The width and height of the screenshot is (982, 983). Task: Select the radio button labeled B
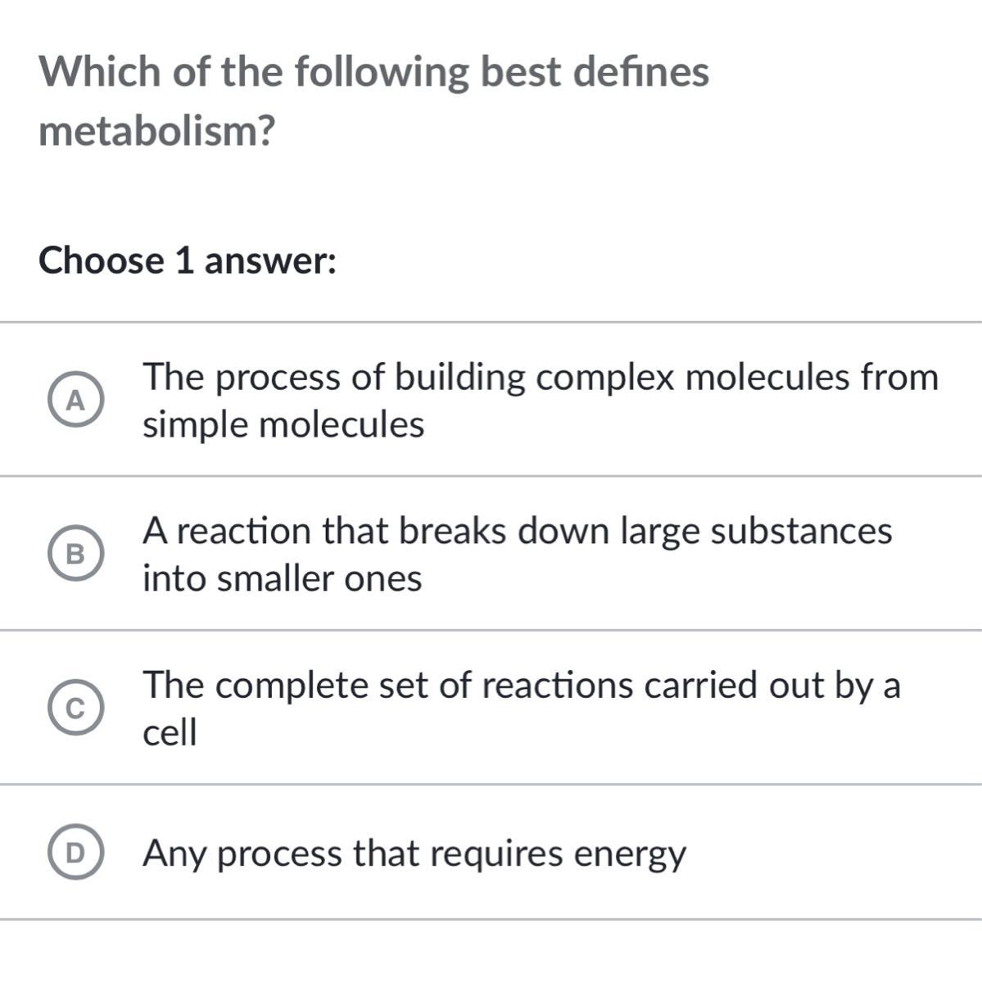(x=75, y=555)
